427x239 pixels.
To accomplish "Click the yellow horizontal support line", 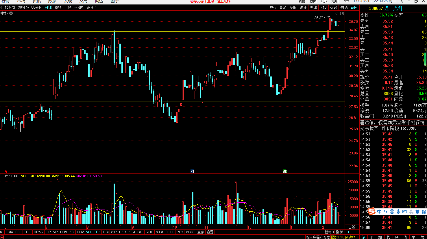I will pyautogui.click(x=172, y=102).
